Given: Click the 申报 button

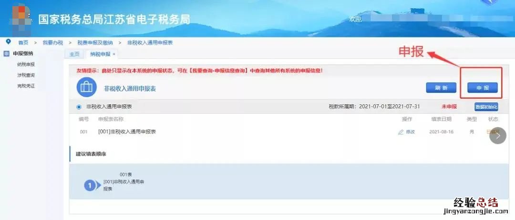Looking at the screenshot, I should click(x=482, y=88).
